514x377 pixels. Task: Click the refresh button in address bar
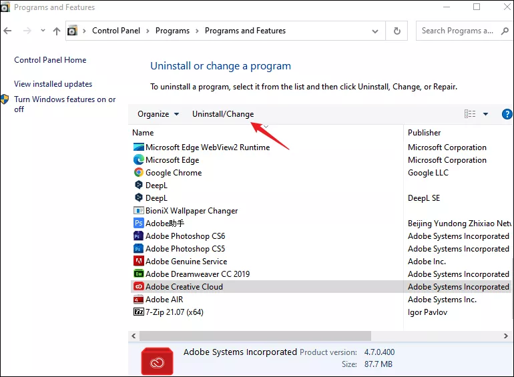point(397,31)
